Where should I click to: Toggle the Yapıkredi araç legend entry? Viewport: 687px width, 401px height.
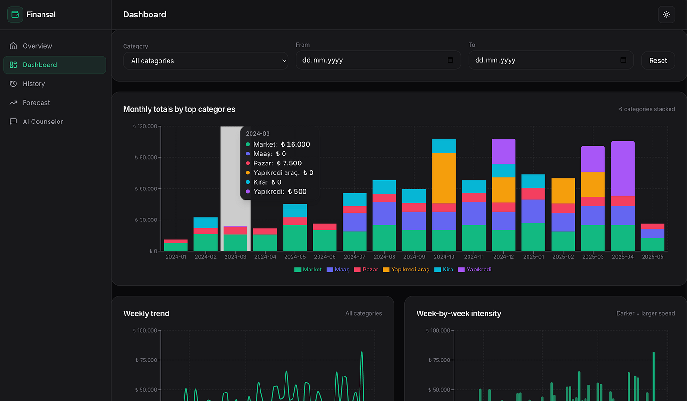tap(406, 270)
